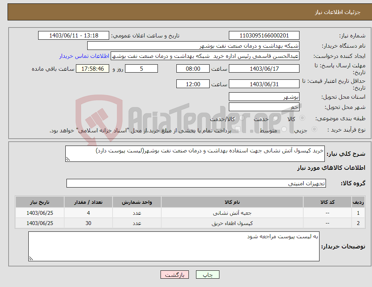Select the متوسط purchase type radio
The image size is (372, 287).
[x=284, y=129]
